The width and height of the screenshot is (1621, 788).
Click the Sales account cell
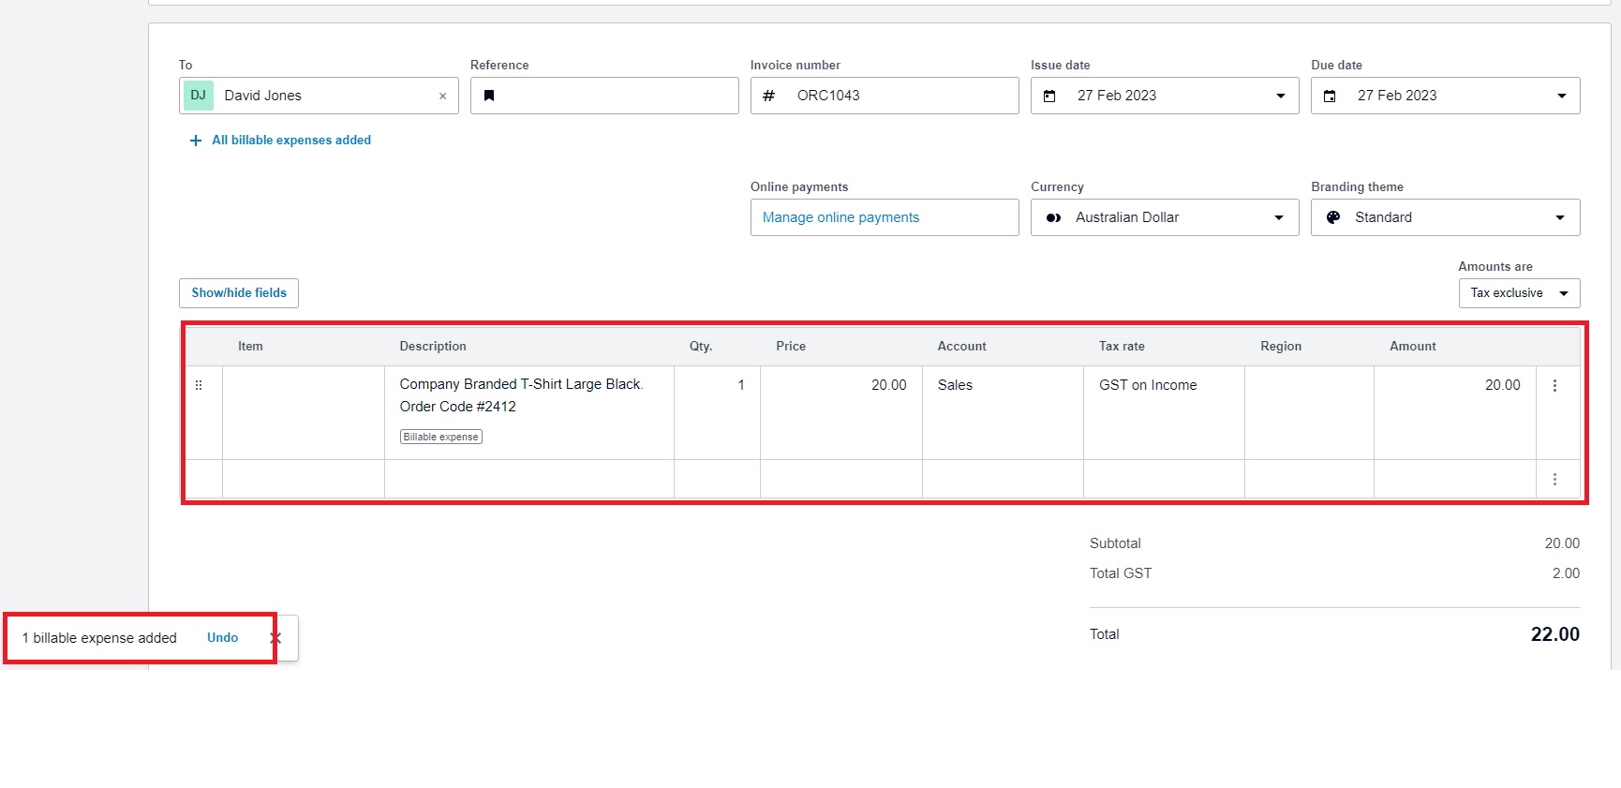1003,412
